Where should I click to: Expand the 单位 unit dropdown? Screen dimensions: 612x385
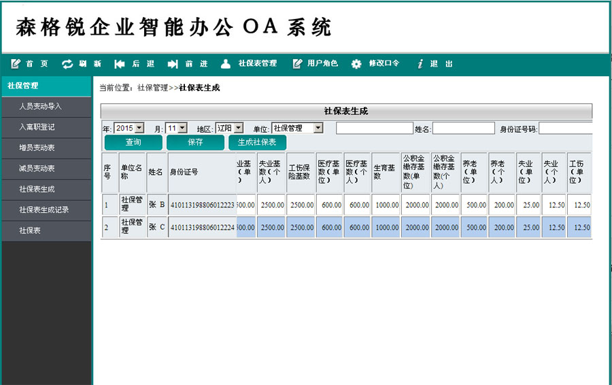pyautogui.click(x=297, y=128)
